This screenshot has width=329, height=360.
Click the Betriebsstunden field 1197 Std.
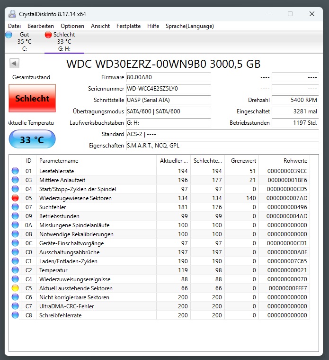(x=295, y=123)
